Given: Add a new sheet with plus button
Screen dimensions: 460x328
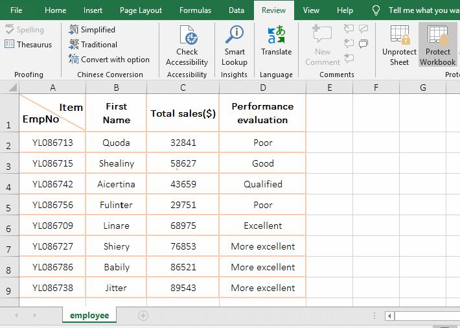Looking at the screenshot, I should click(143, 316).
